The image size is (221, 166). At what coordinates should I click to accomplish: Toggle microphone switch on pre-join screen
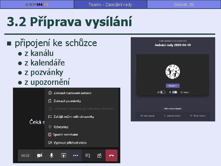[x=175, y=92]
